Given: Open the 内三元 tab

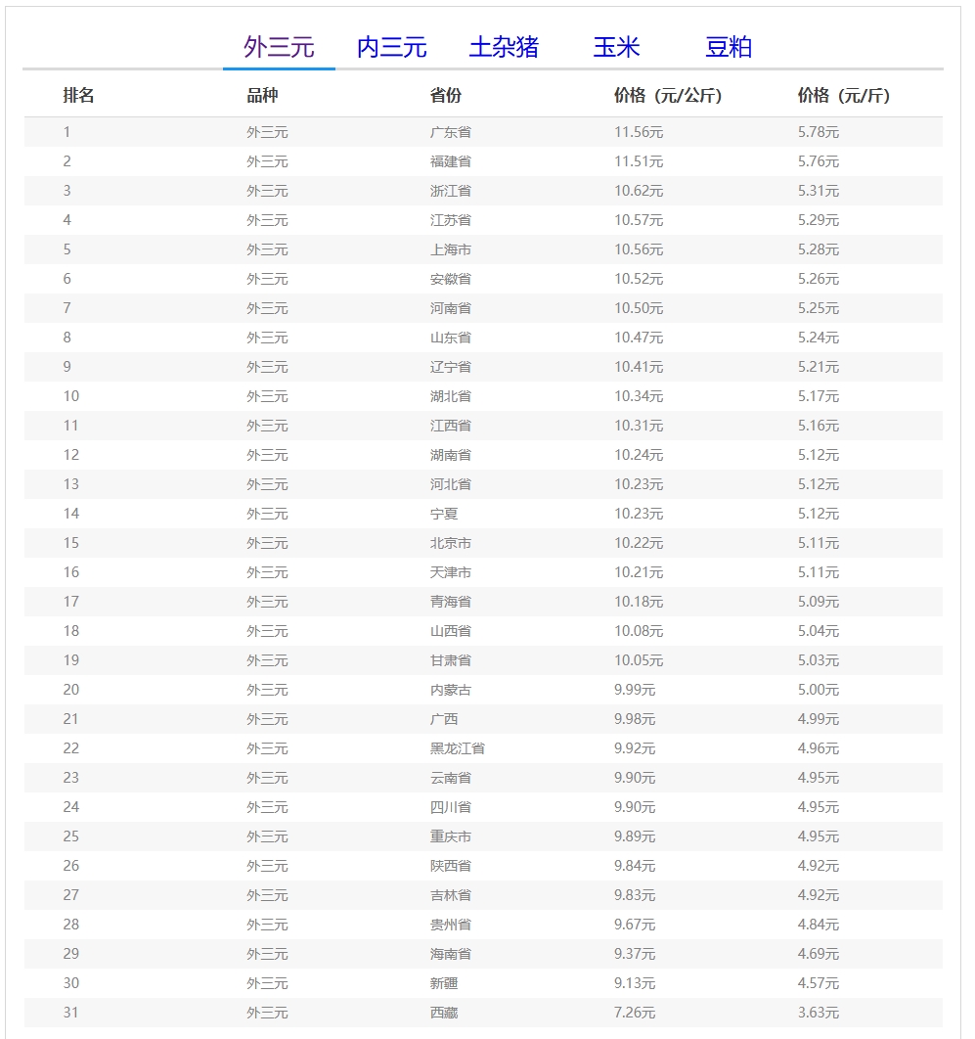Looking at the screenshot, I should [x=391, y=47].
